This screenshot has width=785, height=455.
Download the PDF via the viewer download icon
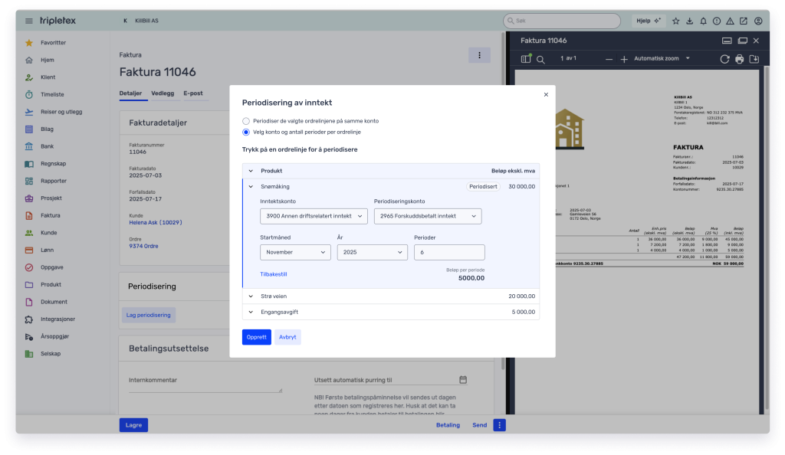[x=755, y=58]
